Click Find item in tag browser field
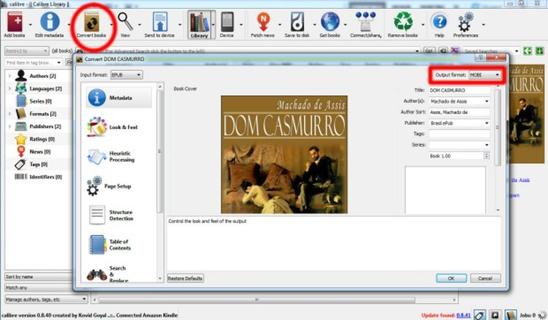The width and height of the screenshot is (548, 320). click(x=33, y=62)
